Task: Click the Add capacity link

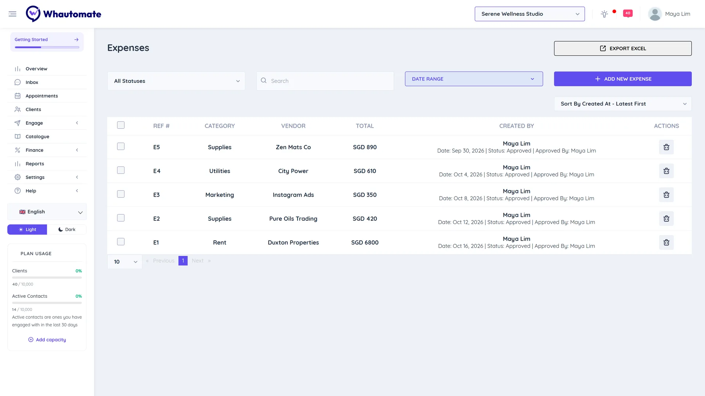Action: pos(47,340)
